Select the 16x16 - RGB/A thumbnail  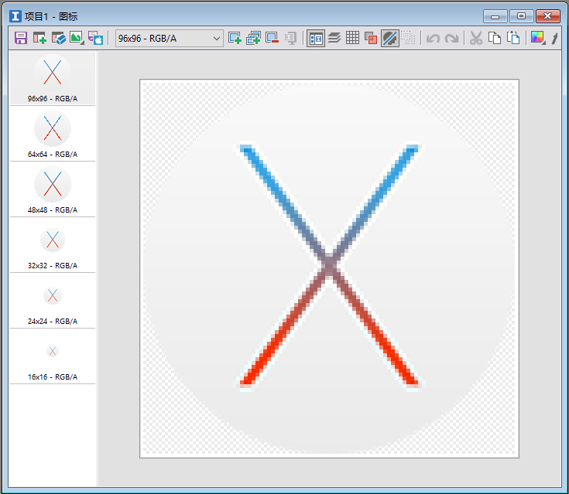pos(53,357)
